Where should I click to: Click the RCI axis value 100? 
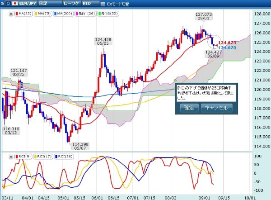tap(258, 156)
